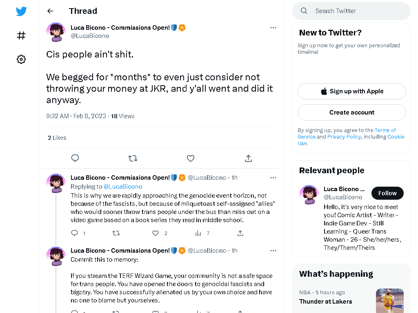Image resolution: width=418 pixels, height=313 pixels.
Task: Like the main tweet with the heart icon
Action: click(191, 159)
